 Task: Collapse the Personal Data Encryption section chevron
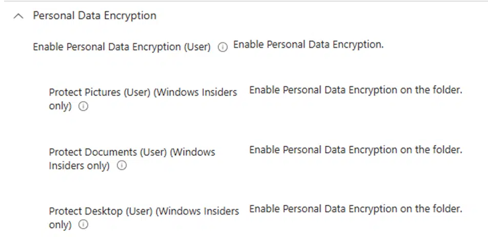tap(19, 16)
